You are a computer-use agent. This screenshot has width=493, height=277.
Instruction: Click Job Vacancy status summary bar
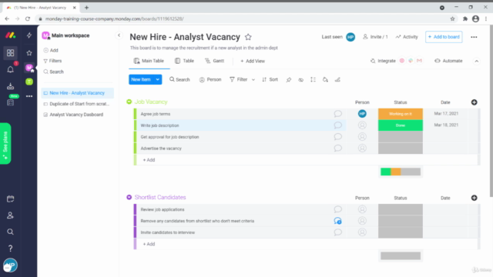coord(401,172)
